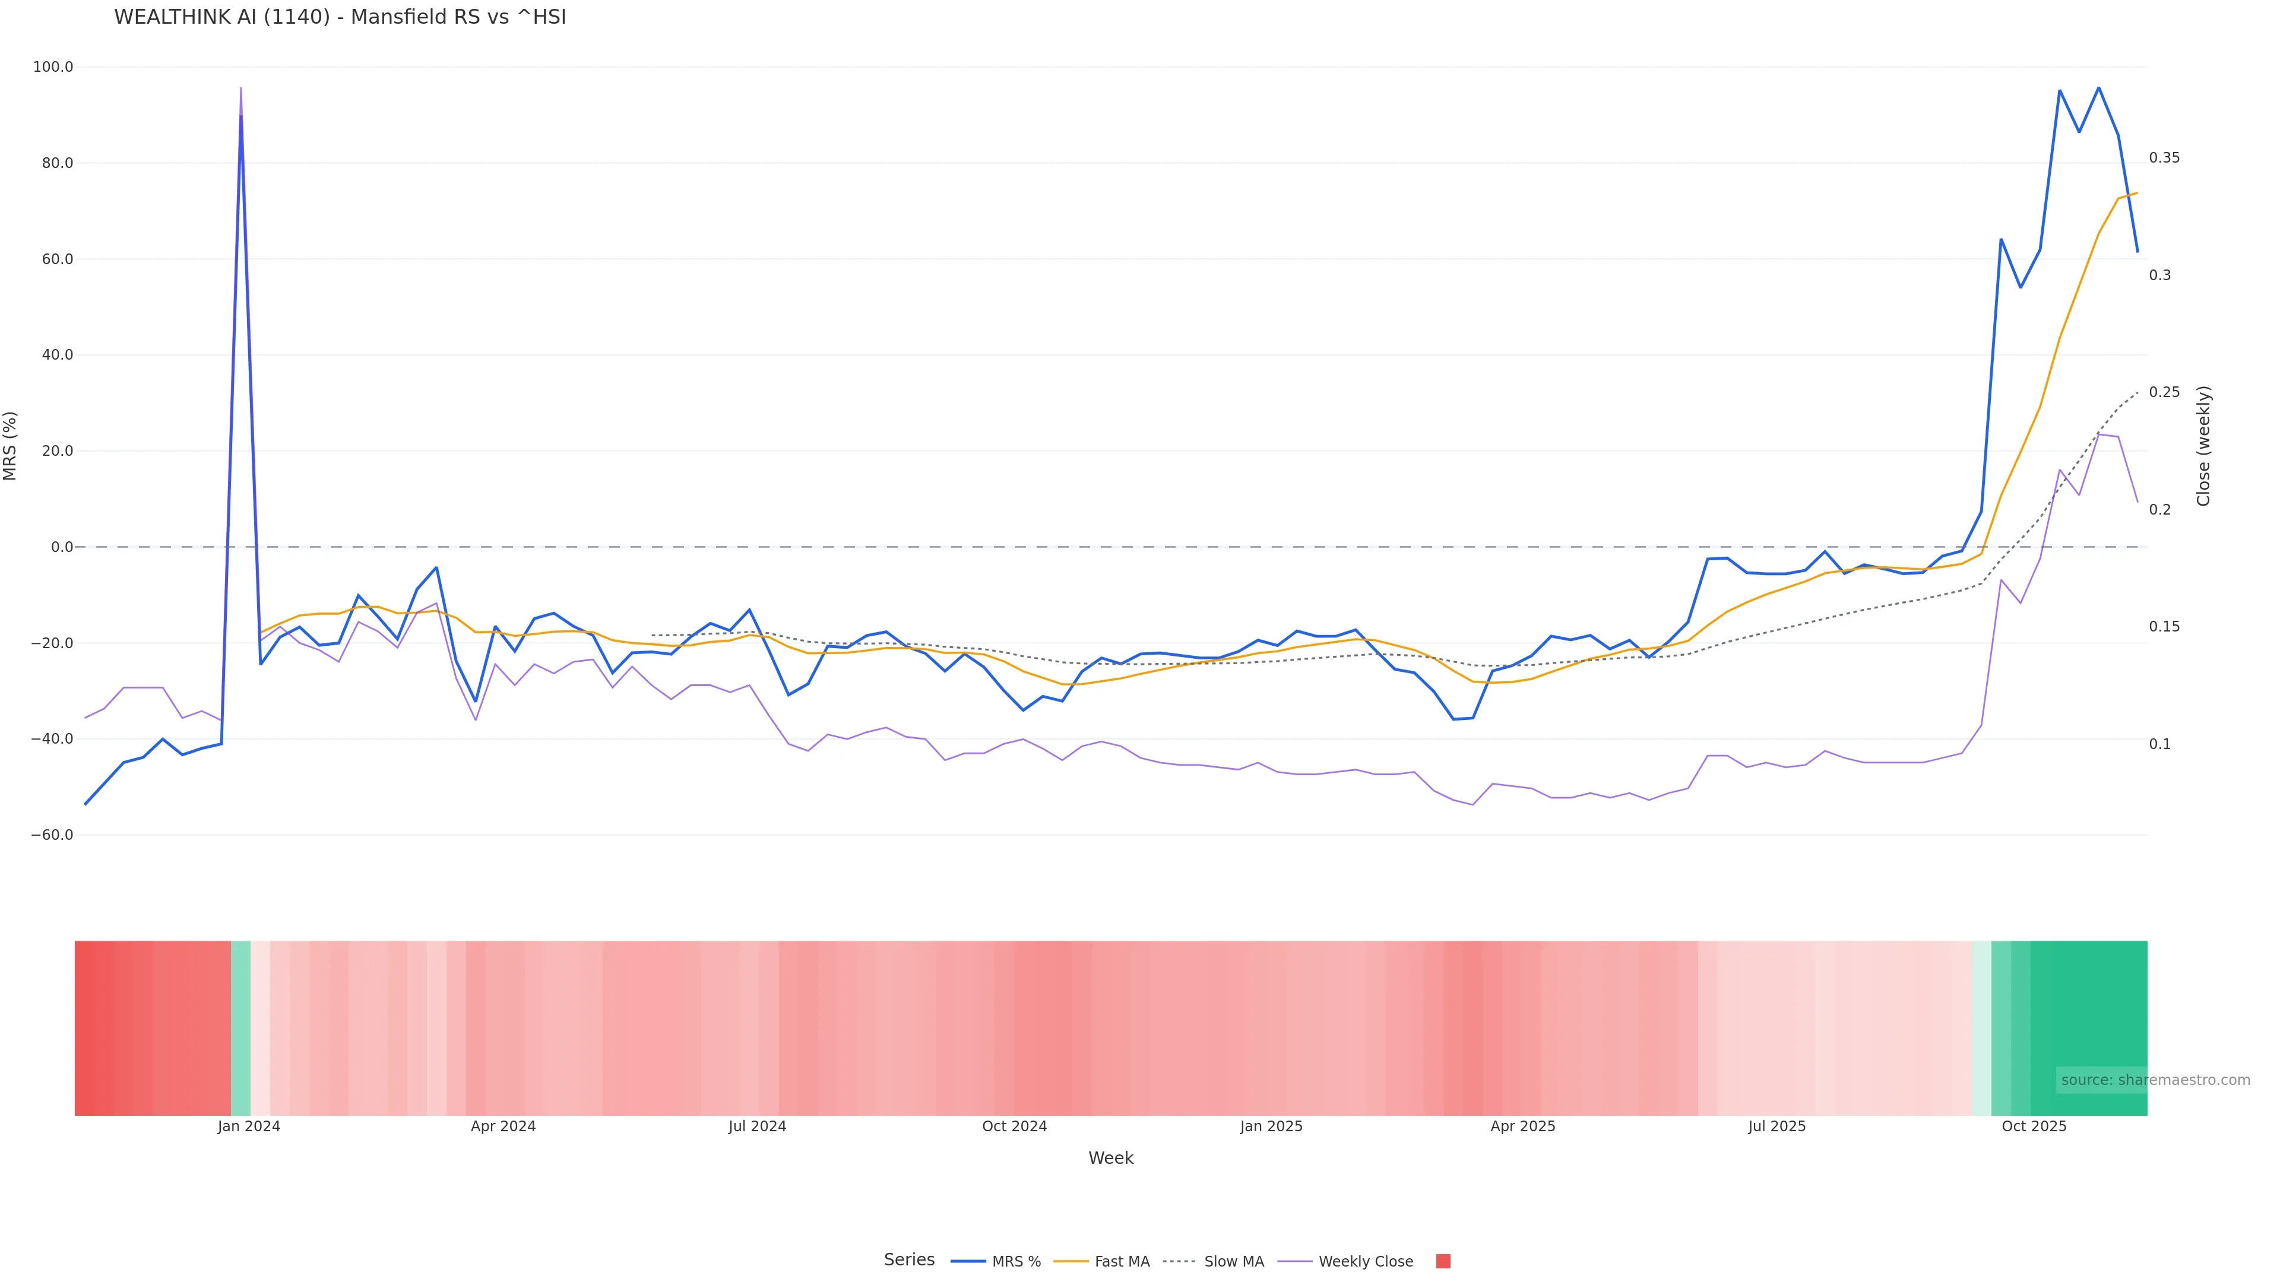
Task: Click the MRS (%) y-axis title
Action: click(x=11, y=446)
